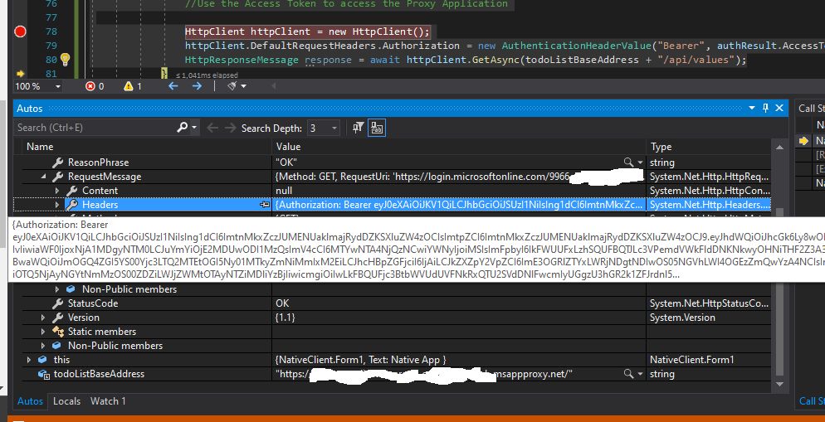Click the "null" Content value
This screenshot has height=422, width=825.
284,191
